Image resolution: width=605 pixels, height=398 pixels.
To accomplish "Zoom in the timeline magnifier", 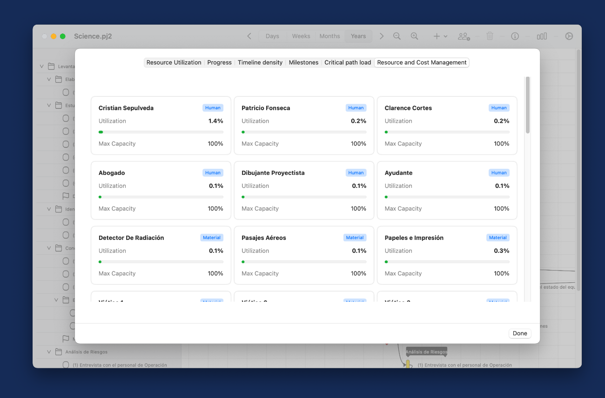I will (414, 36).
